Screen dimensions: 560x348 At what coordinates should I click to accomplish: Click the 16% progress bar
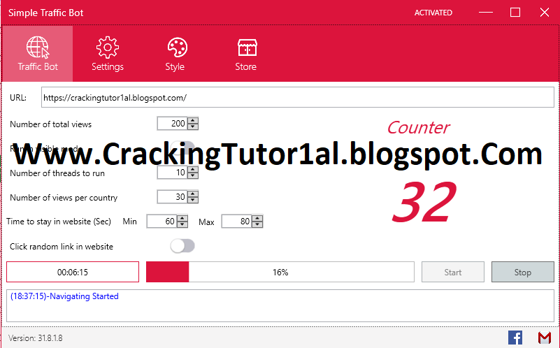click(x=280, y=272)
